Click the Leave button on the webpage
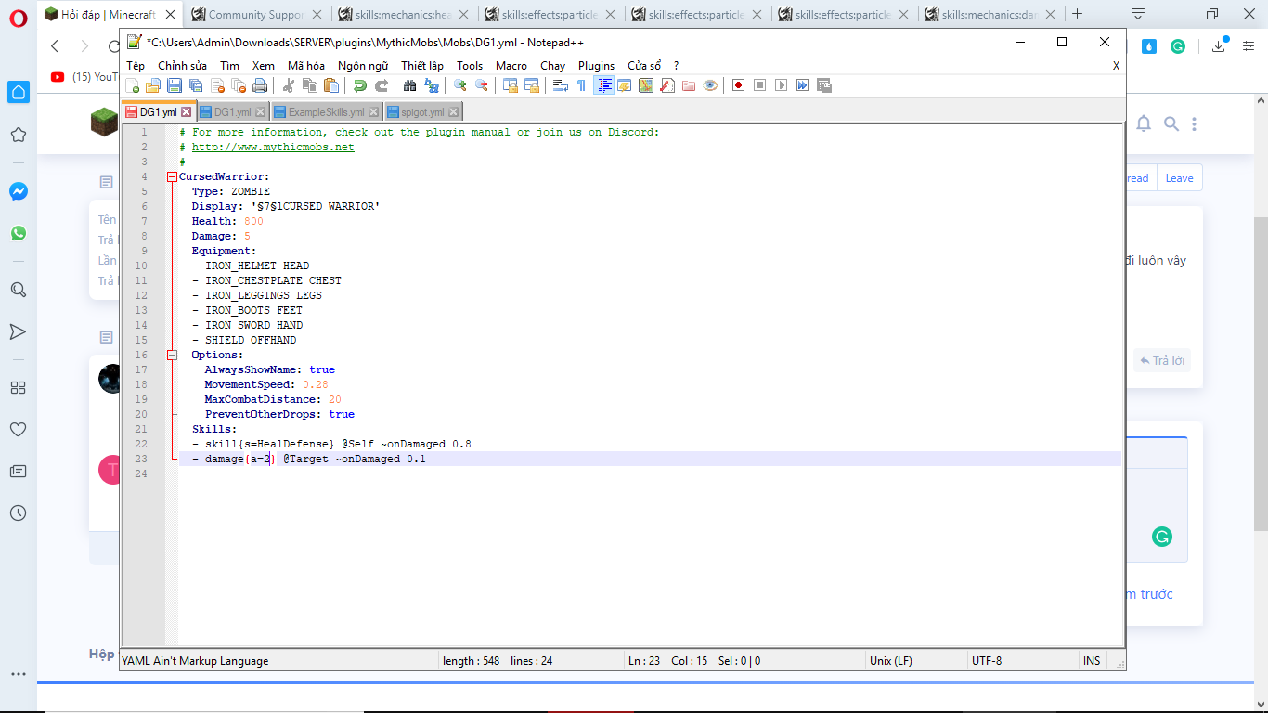The image size is (1268, 713). click(1179, 178)
